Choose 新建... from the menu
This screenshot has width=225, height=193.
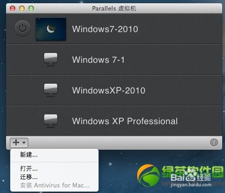[54, 155]
